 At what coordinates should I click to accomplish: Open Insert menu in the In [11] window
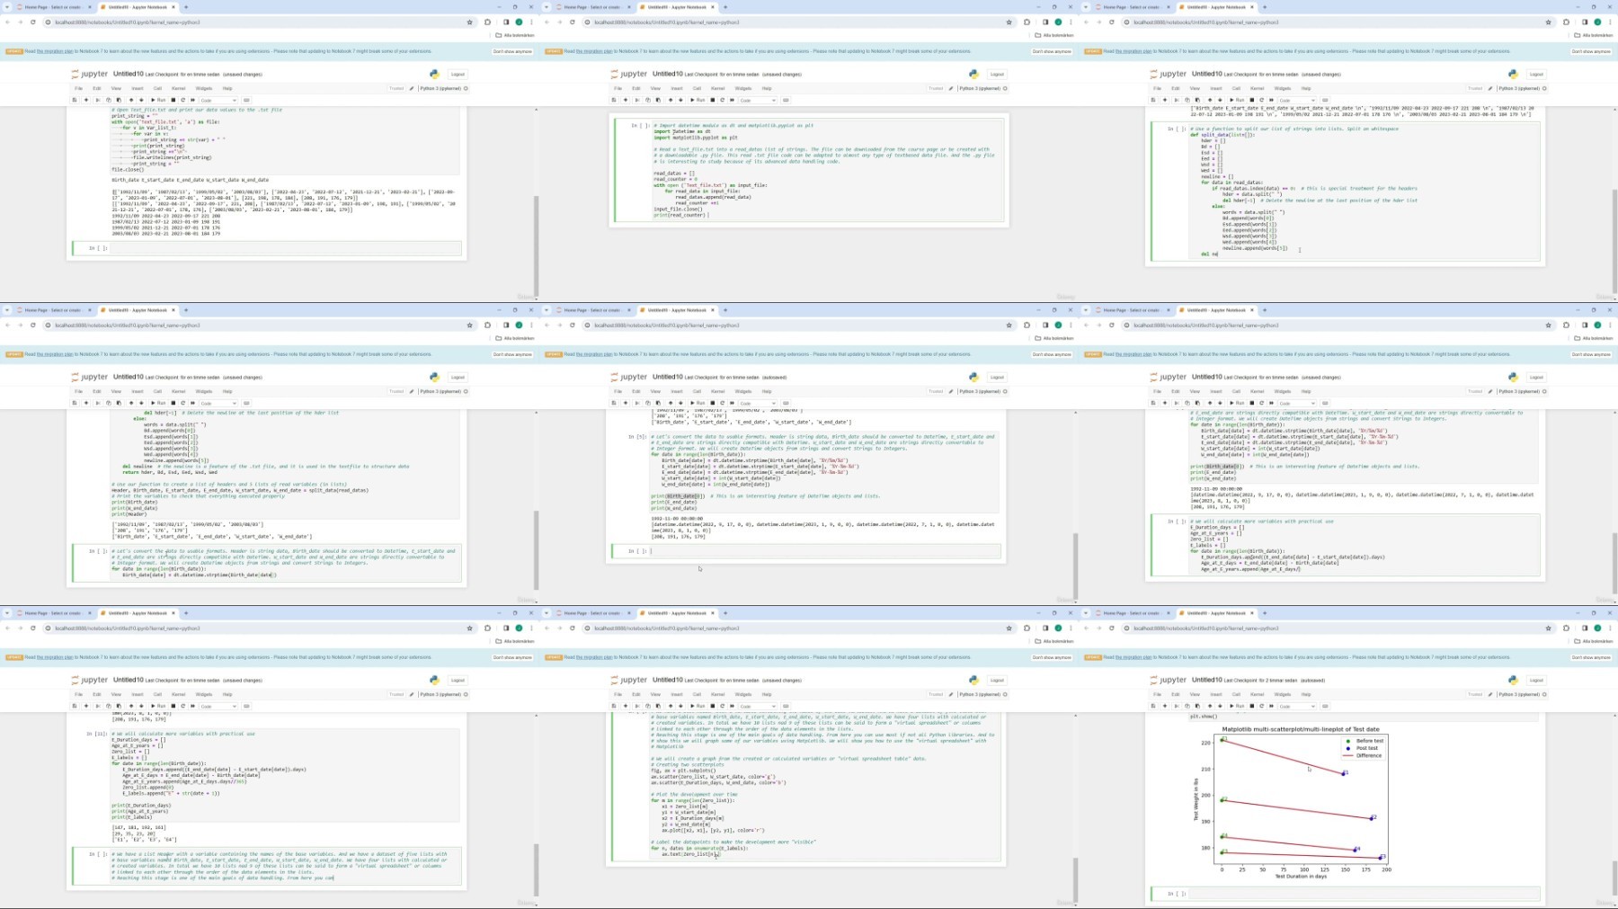click(138, 694)
